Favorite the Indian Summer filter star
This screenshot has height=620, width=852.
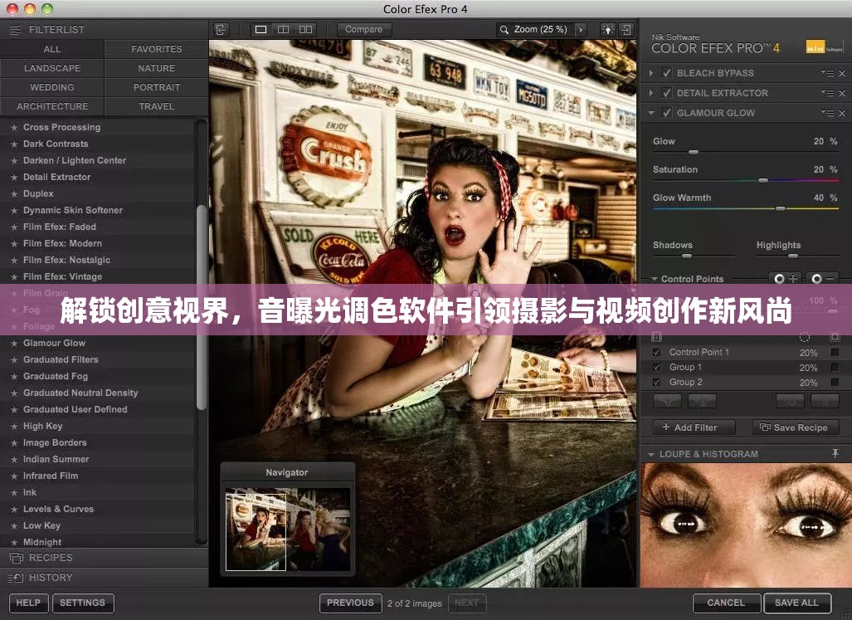click(x=14, y=460)
